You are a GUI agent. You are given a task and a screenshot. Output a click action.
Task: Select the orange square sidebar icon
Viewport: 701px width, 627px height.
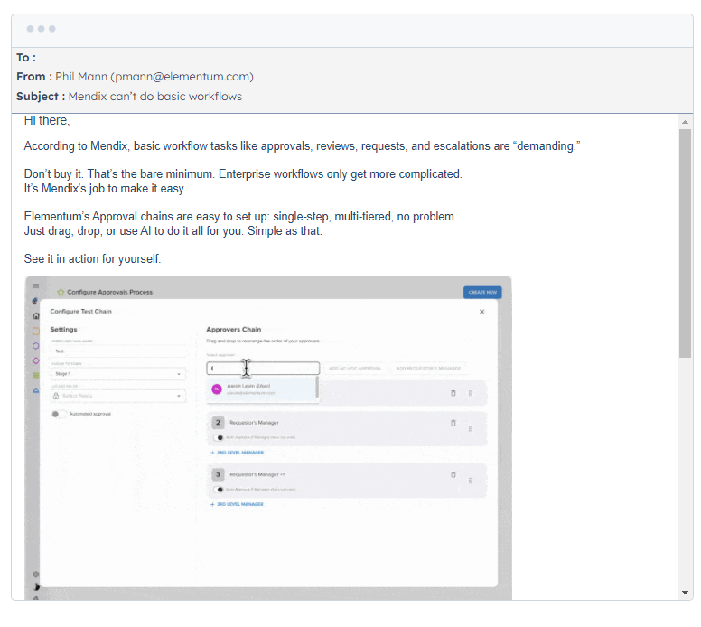pyautogui.click(x=36, y=331)
